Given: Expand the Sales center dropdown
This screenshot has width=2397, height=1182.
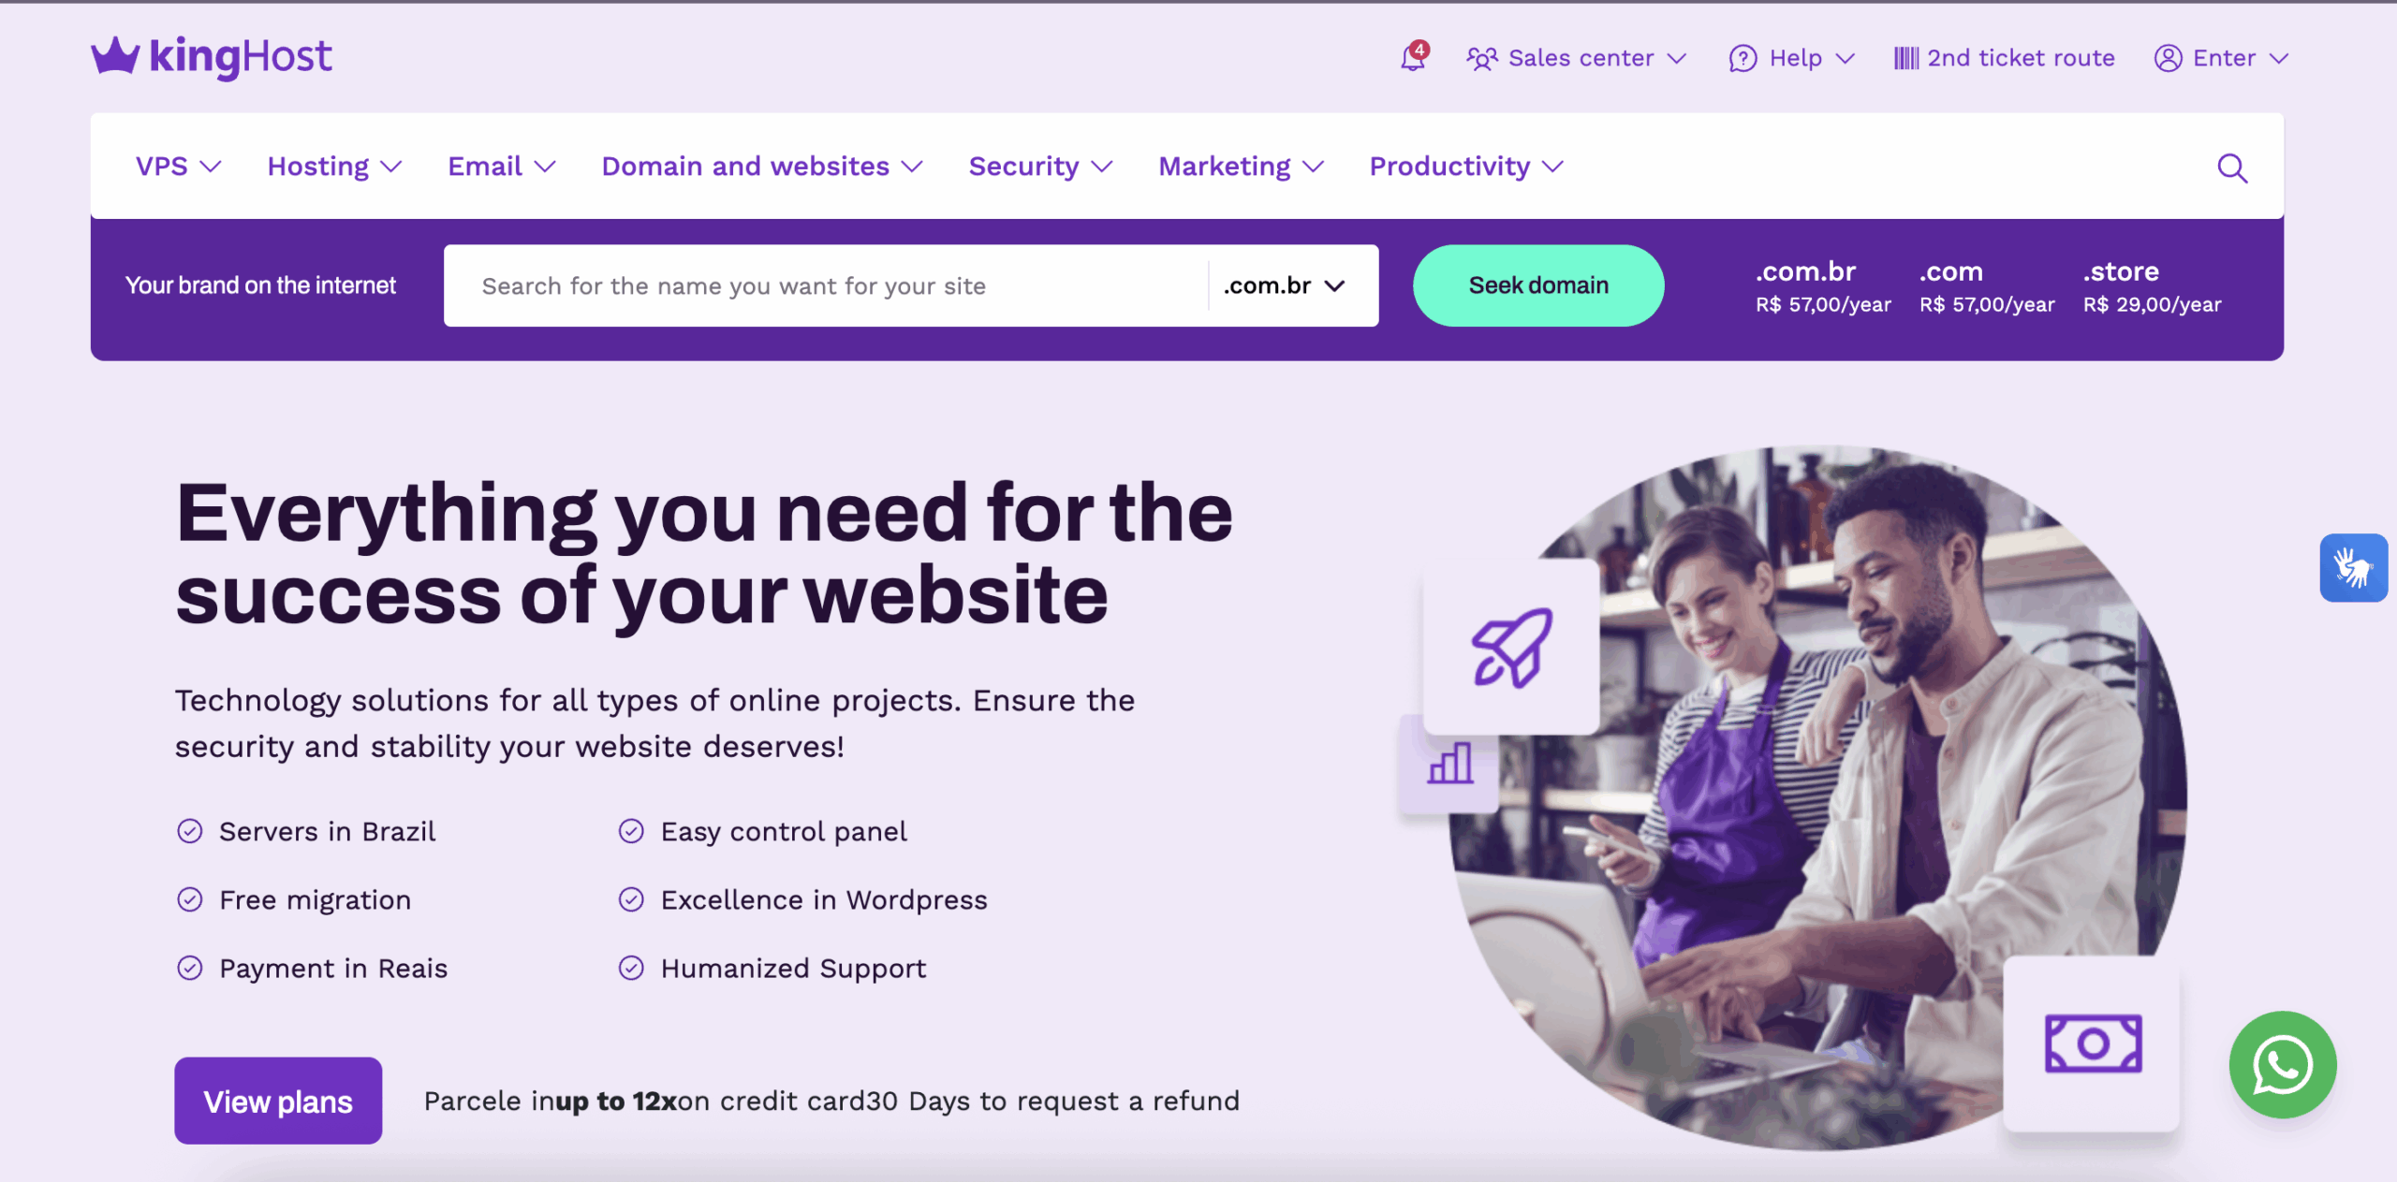Looking at the screenshot, I should 1577,58.
